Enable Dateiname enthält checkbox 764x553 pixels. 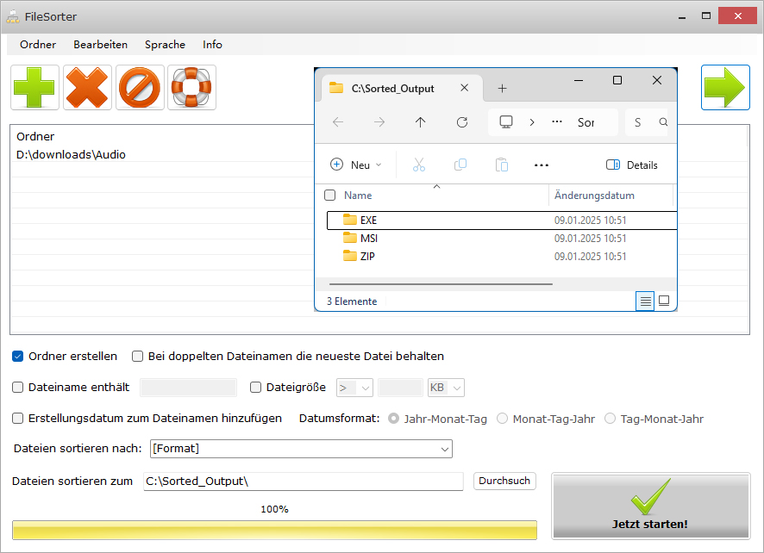(17, 388)
